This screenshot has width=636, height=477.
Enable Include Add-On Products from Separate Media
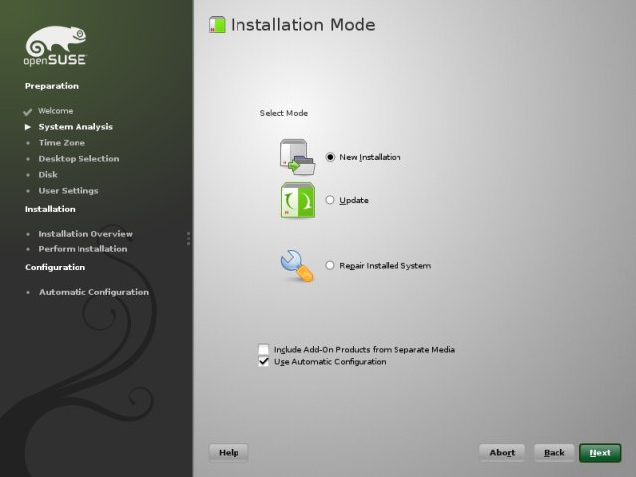(x=263, y=349)
